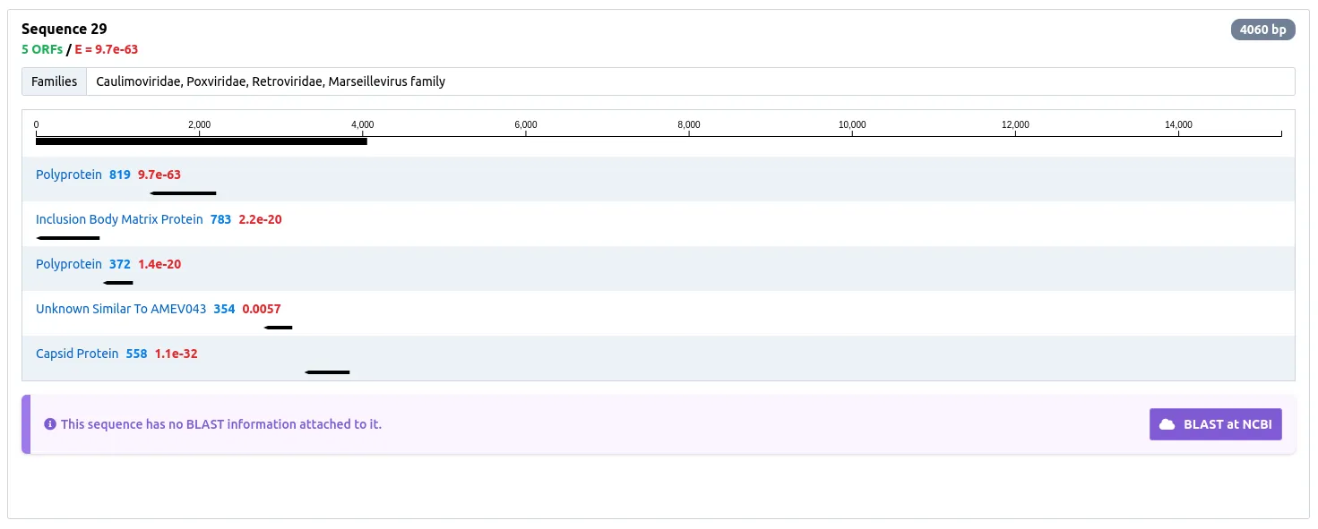Select the Polyprotein 372 annotation
This screenshot has width=1318, height=529.
(x=69, y=264)
